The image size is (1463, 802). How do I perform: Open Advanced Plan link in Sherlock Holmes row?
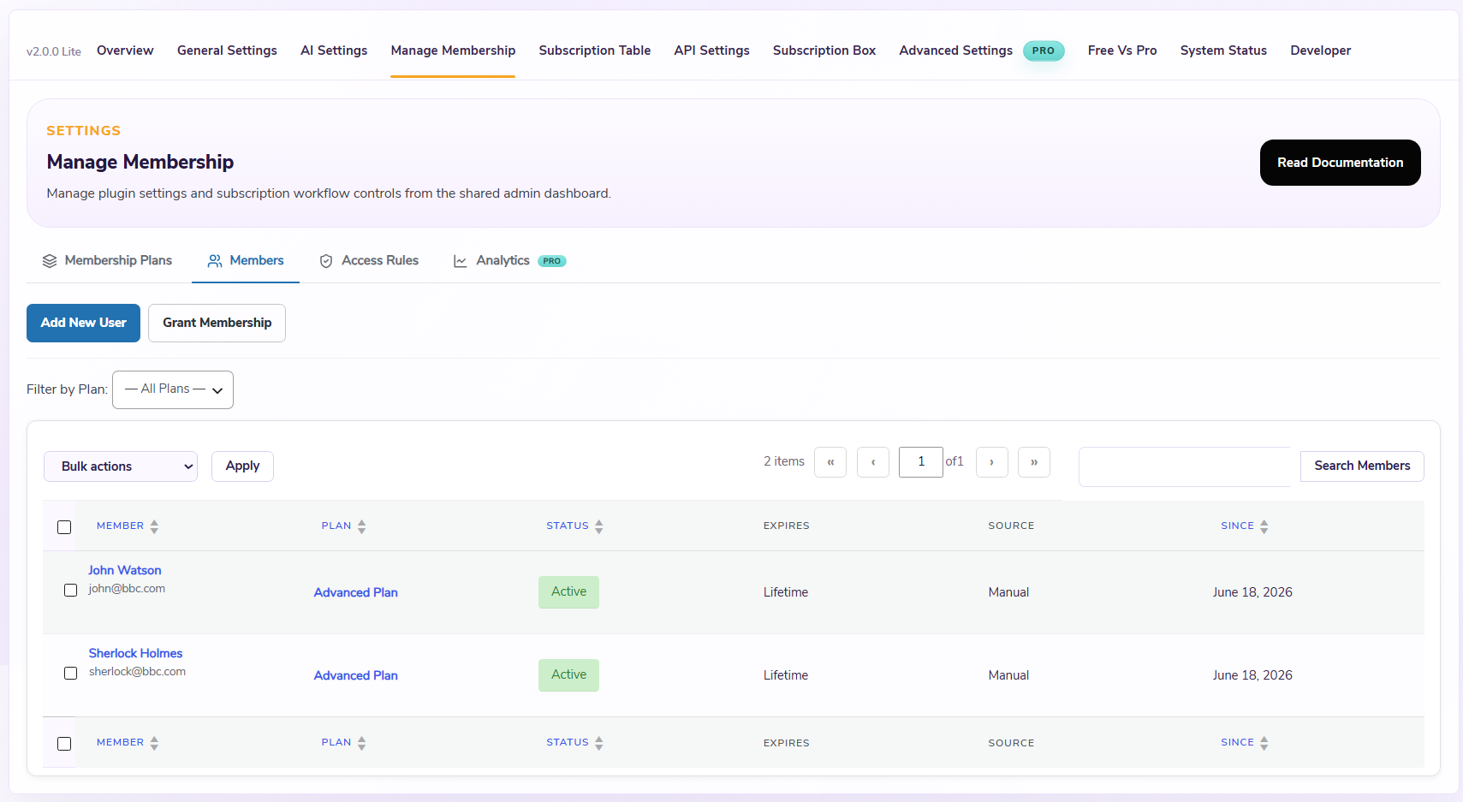356,675
